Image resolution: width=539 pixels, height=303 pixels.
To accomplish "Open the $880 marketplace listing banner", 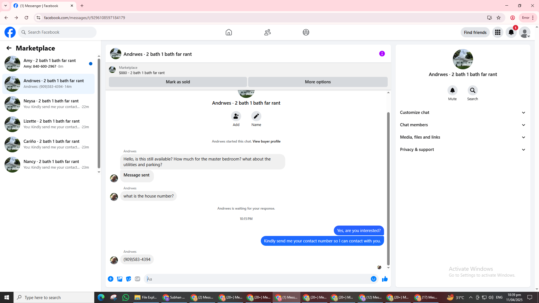I will [x=248, y=70].
